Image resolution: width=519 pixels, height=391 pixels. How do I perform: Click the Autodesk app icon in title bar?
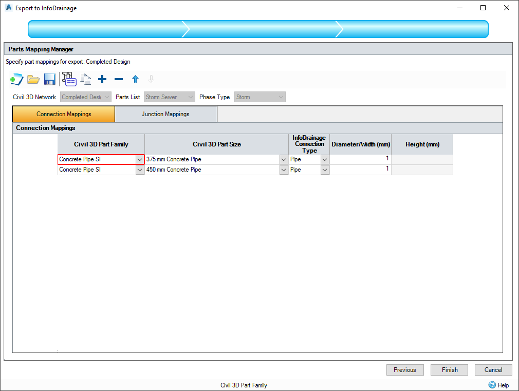(9, 7)
